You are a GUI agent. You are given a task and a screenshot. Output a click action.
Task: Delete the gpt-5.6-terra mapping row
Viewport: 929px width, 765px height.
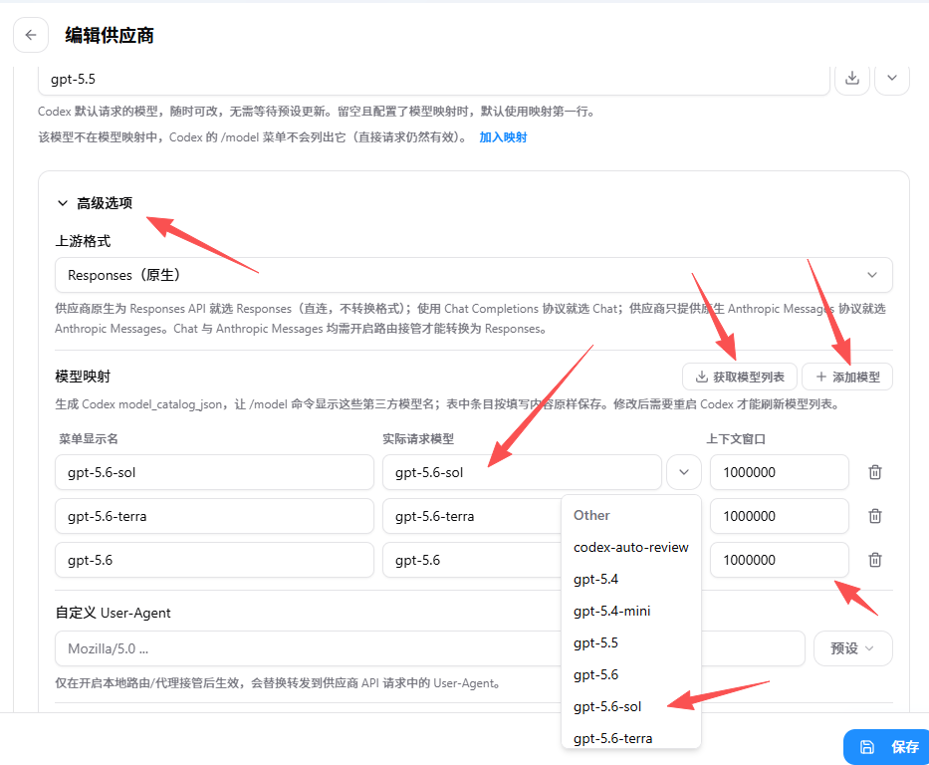(x=874, y=516)
